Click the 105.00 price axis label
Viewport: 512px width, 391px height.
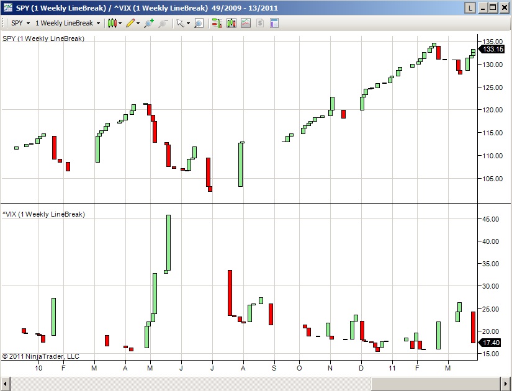click(492, 179)
